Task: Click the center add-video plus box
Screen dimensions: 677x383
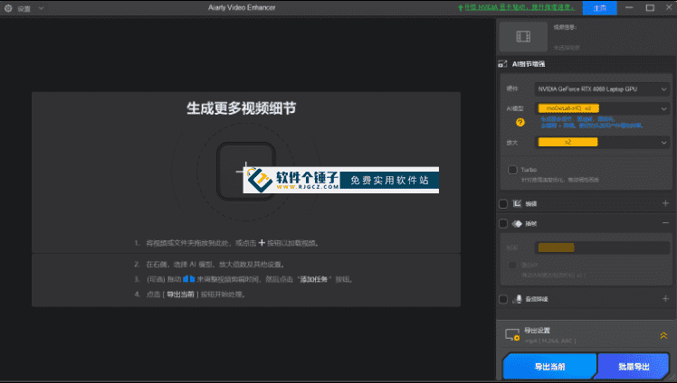Action: pyautogui.click(x=246, y=172)
